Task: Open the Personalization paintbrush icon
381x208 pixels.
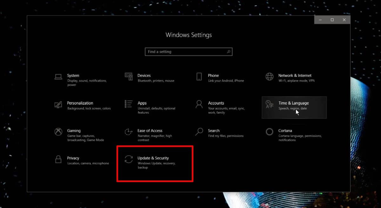Action: 58,104
